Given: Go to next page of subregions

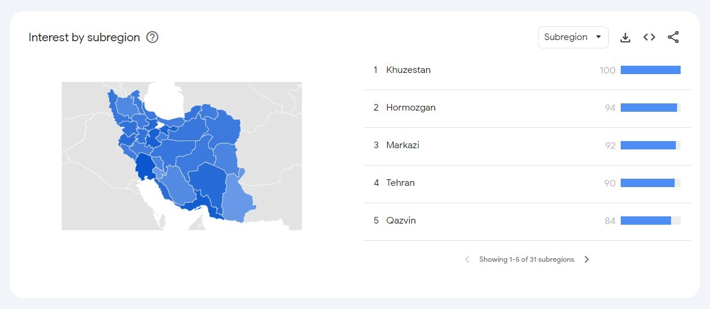Looking at the screenshot, I should (587, 259).
